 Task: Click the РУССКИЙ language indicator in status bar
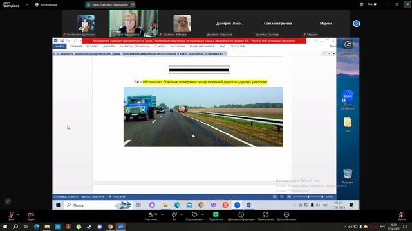click(x=120, y=197)
